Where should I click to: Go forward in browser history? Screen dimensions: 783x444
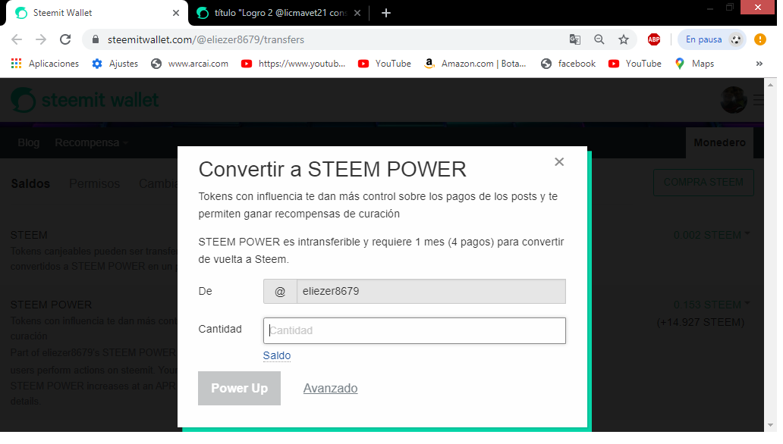coord(41,40)
